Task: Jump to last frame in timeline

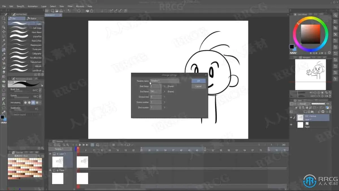Action: point(87,145)
